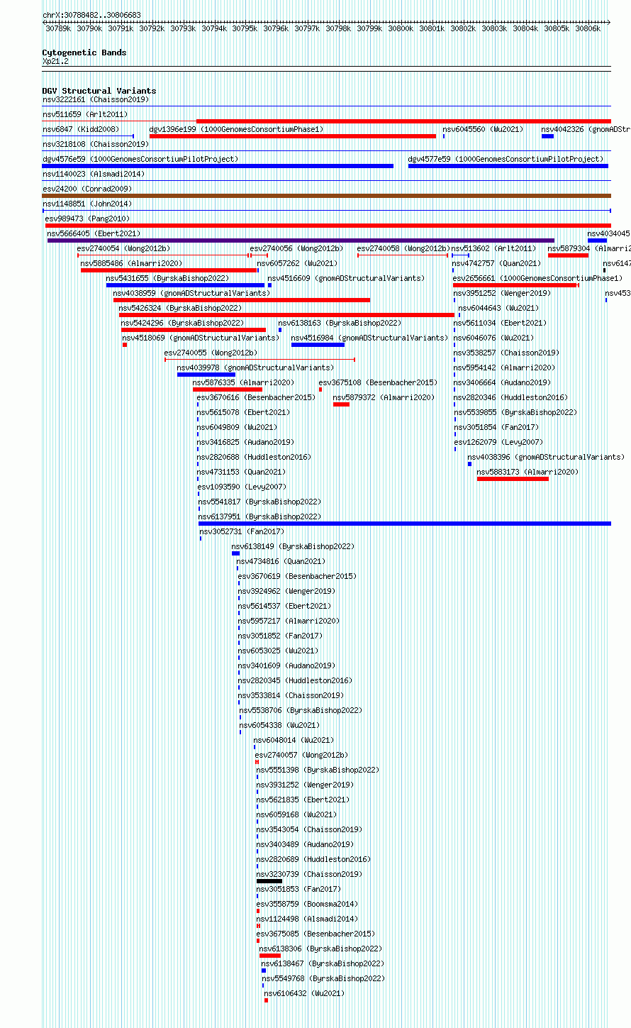
Task: Click the red nsv5883173 (Almarri2020) bar
Action: point(513,479)
